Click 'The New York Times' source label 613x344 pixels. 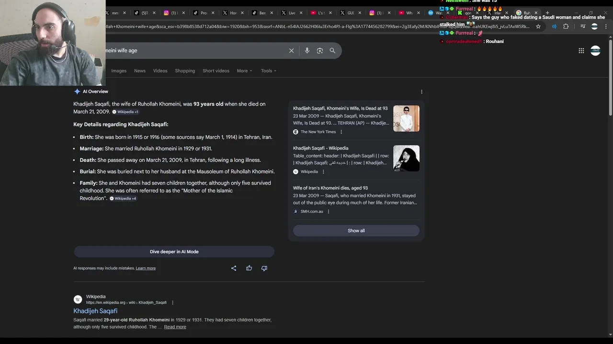[318, 132]
